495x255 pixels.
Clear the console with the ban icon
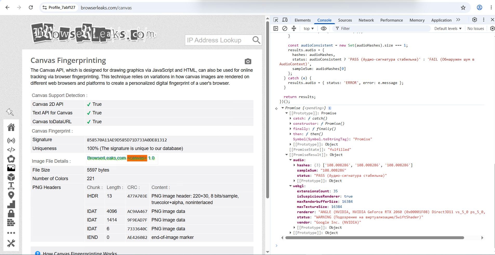[x=285, y=28]
